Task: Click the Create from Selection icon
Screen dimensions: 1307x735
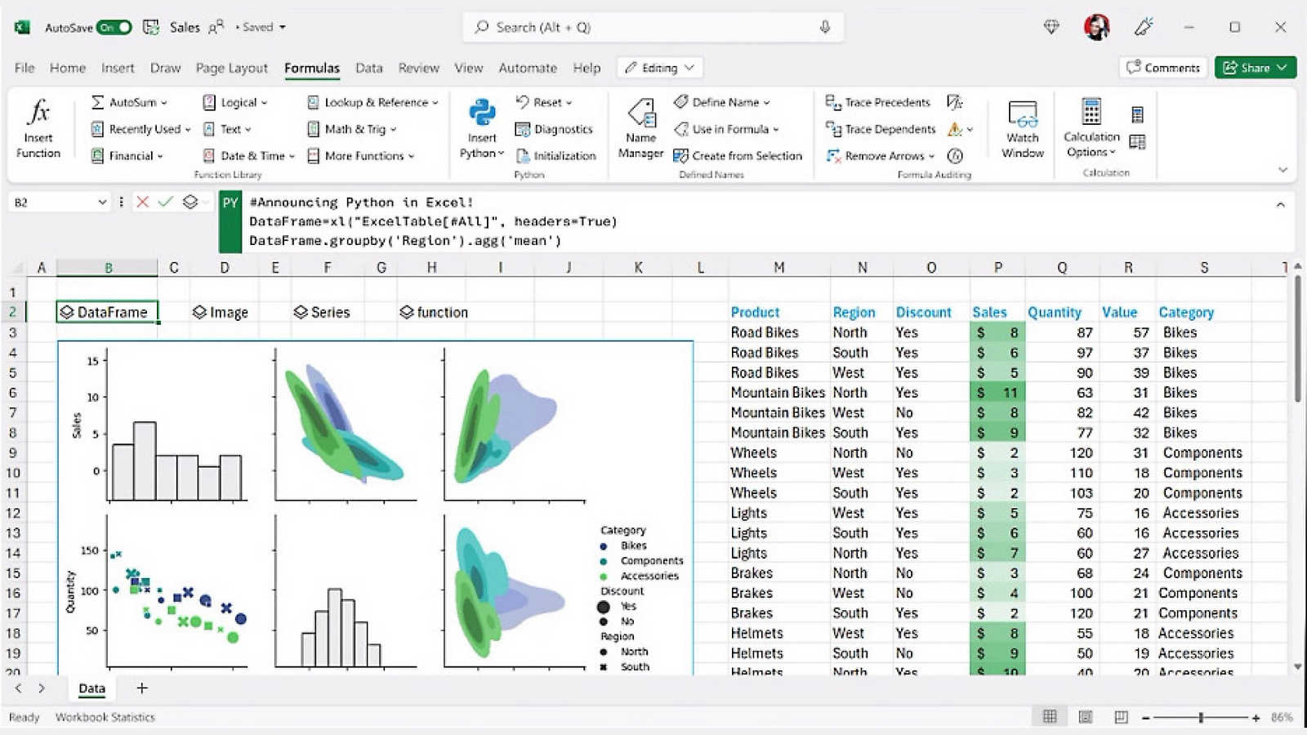Action: [680, 155]
